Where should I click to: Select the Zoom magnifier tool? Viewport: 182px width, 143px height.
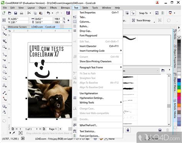click(4, 47)
